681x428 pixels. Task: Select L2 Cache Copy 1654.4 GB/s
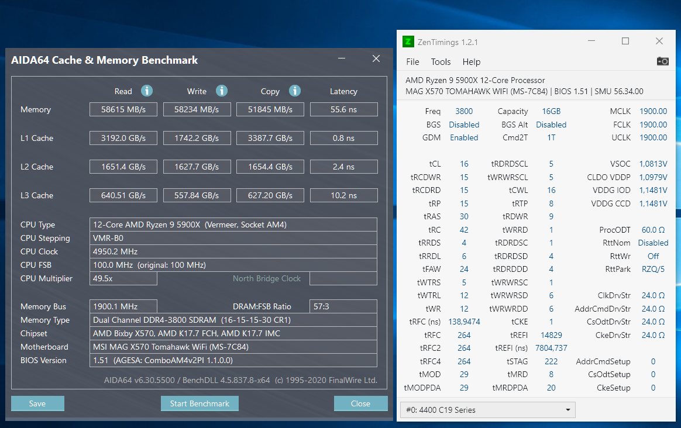tap(270, 167)
